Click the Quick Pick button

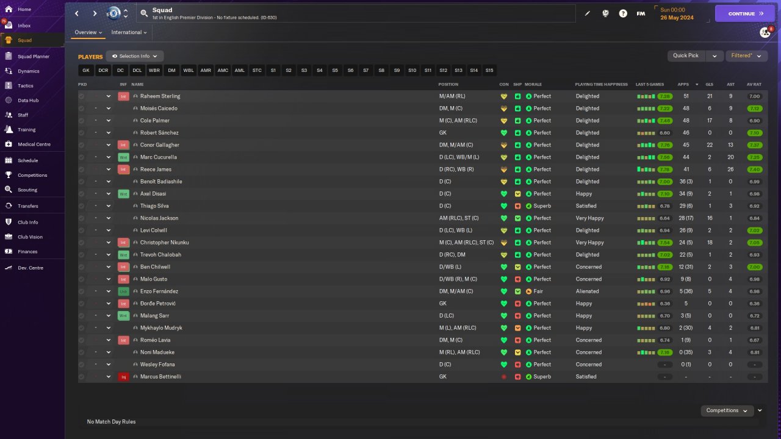pos(686,55)
